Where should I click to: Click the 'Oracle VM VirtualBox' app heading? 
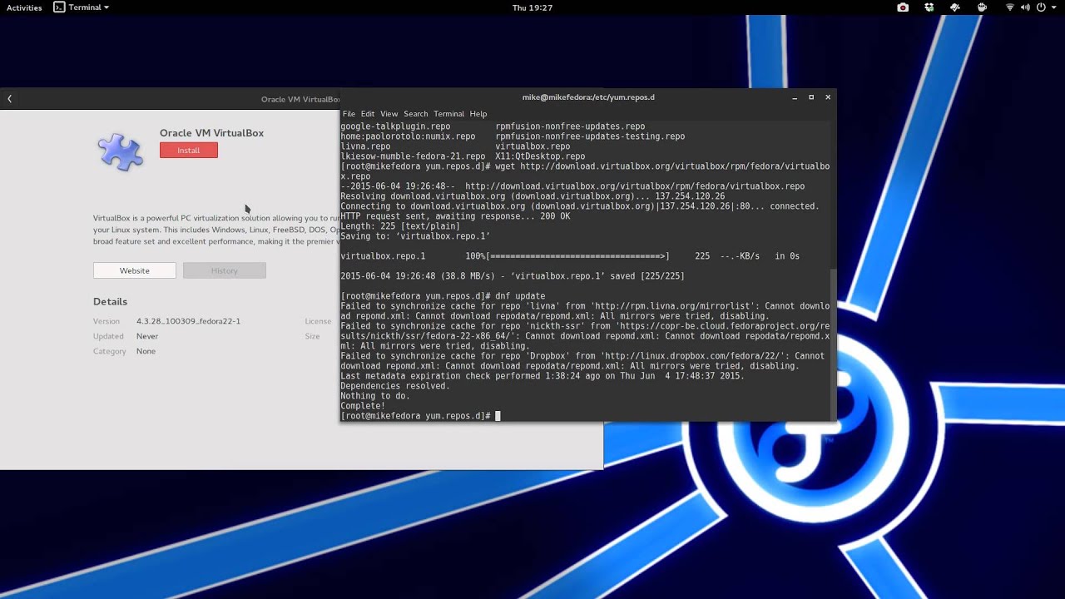(211, 133)
